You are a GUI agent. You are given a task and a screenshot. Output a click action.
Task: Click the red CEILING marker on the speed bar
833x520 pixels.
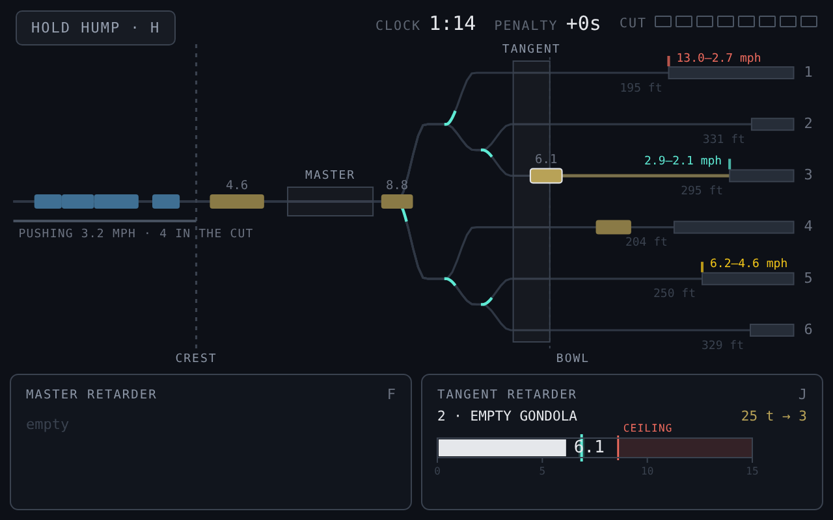tap(618, 448)
